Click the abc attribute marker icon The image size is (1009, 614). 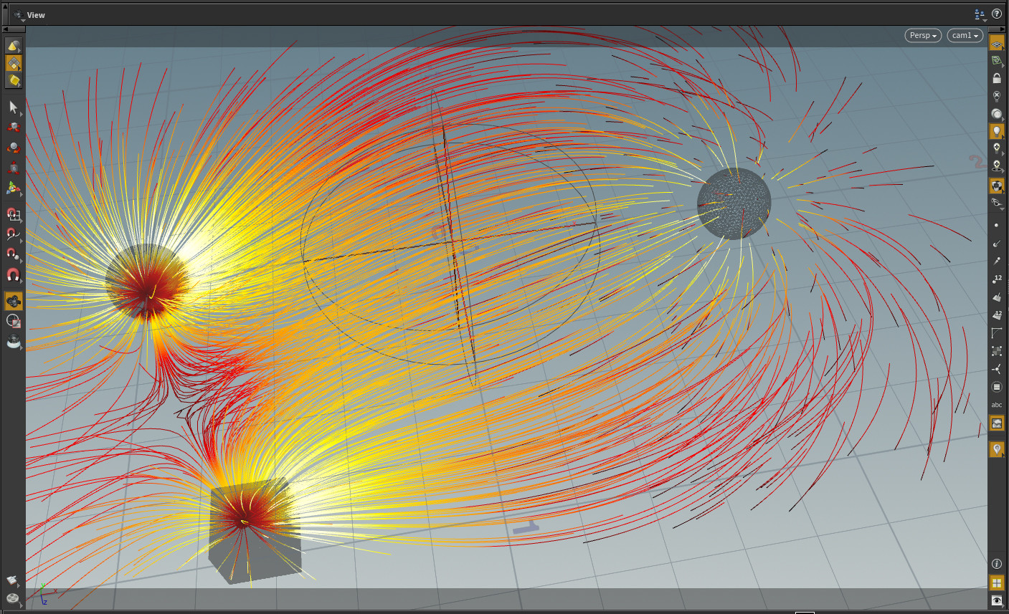tap(997, 405)
